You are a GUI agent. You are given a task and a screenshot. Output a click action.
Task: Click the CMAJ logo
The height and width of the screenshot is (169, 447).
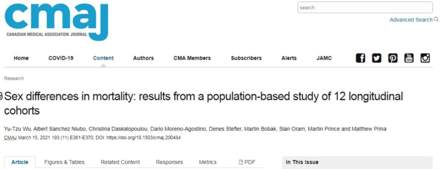[56, 22]
